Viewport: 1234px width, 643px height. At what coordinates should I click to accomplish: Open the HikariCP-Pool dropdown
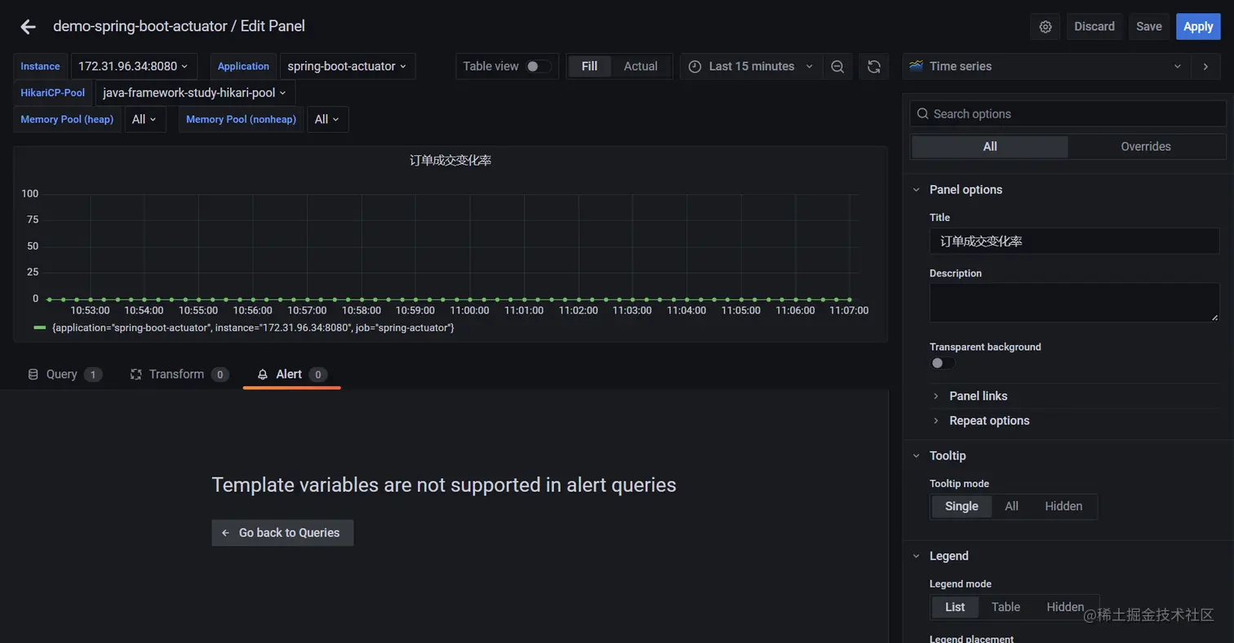pyautogui.click(x=195, y=93)
